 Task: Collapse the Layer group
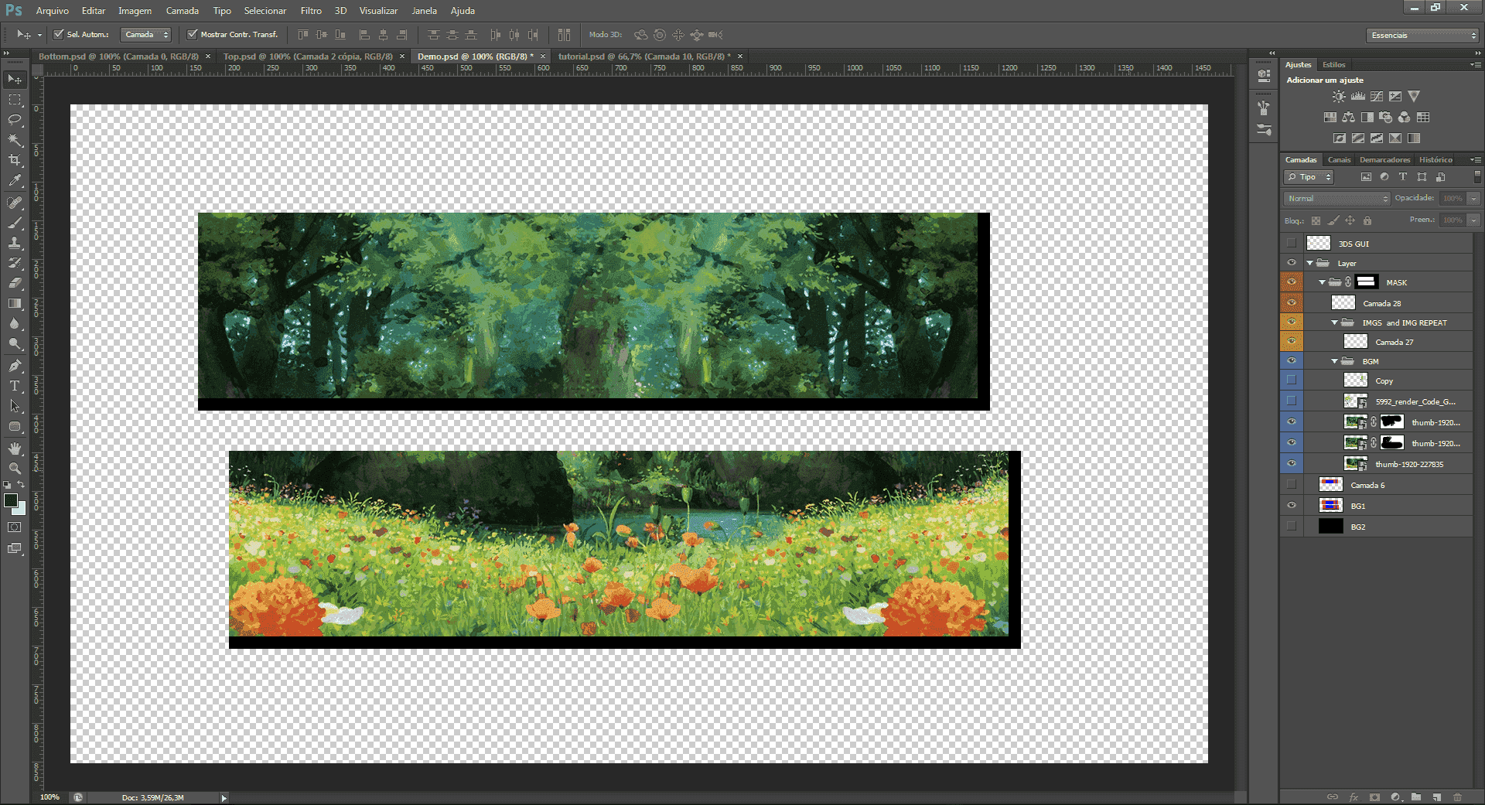(1310, 263)
